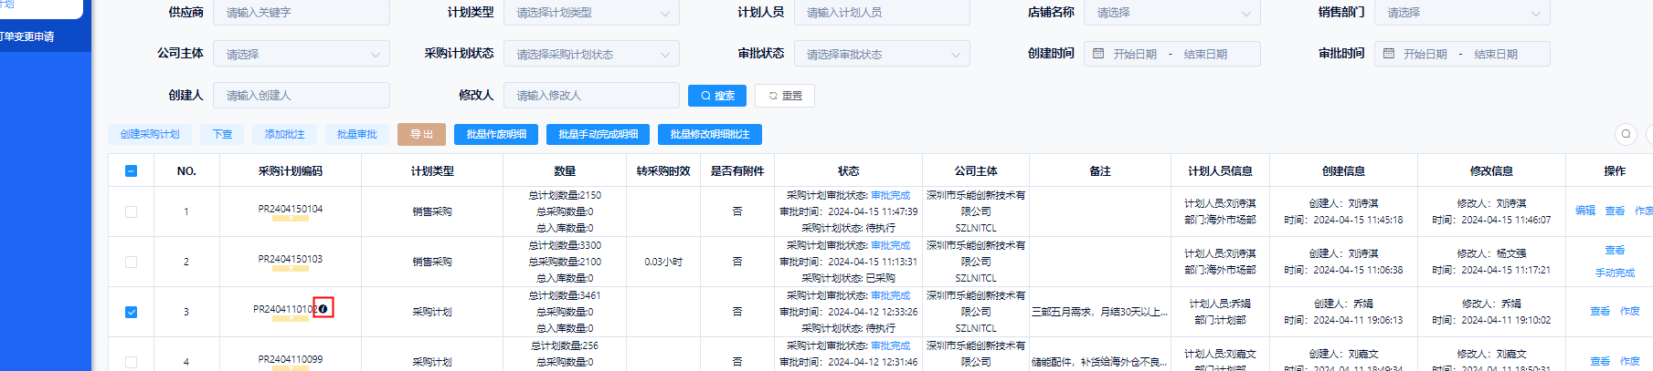This screenshot has width=1653, height=371.
Task: Open the 店铺名称 dropdown
Action: pos(1171,13)
